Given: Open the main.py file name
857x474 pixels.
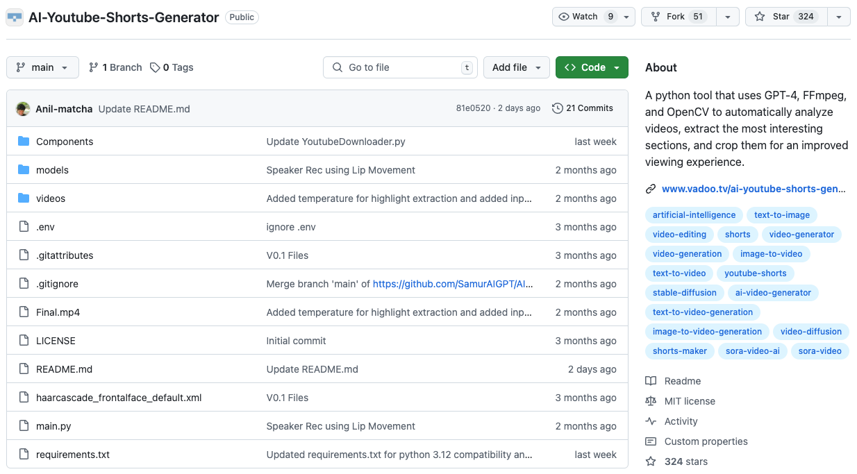Looking at the screenshot, I should coord(53,425).
